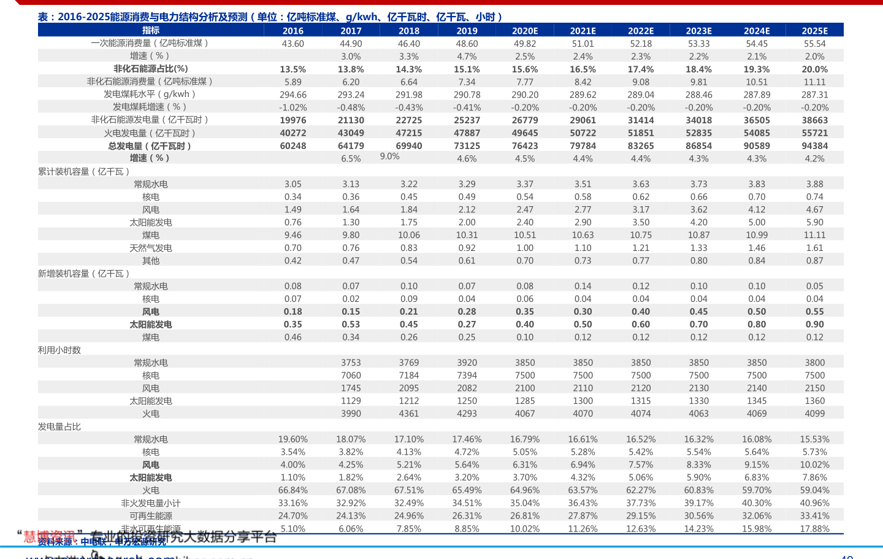This screenshot has height=559, width=883.
Task: Select the row label '非化石能源占比(%)'
Action: click(151, 69)
